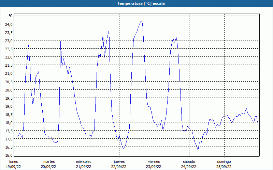Click the 22,5 value on the y-axis
The image size is (273, 170).
point(9,49)
